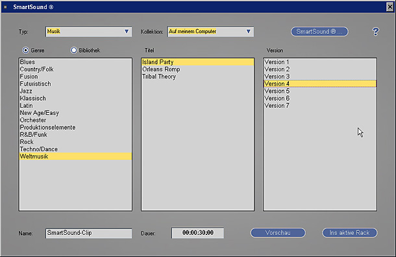
Task: Select the Klassisch genre entry
Action: [x=75, y=99]
